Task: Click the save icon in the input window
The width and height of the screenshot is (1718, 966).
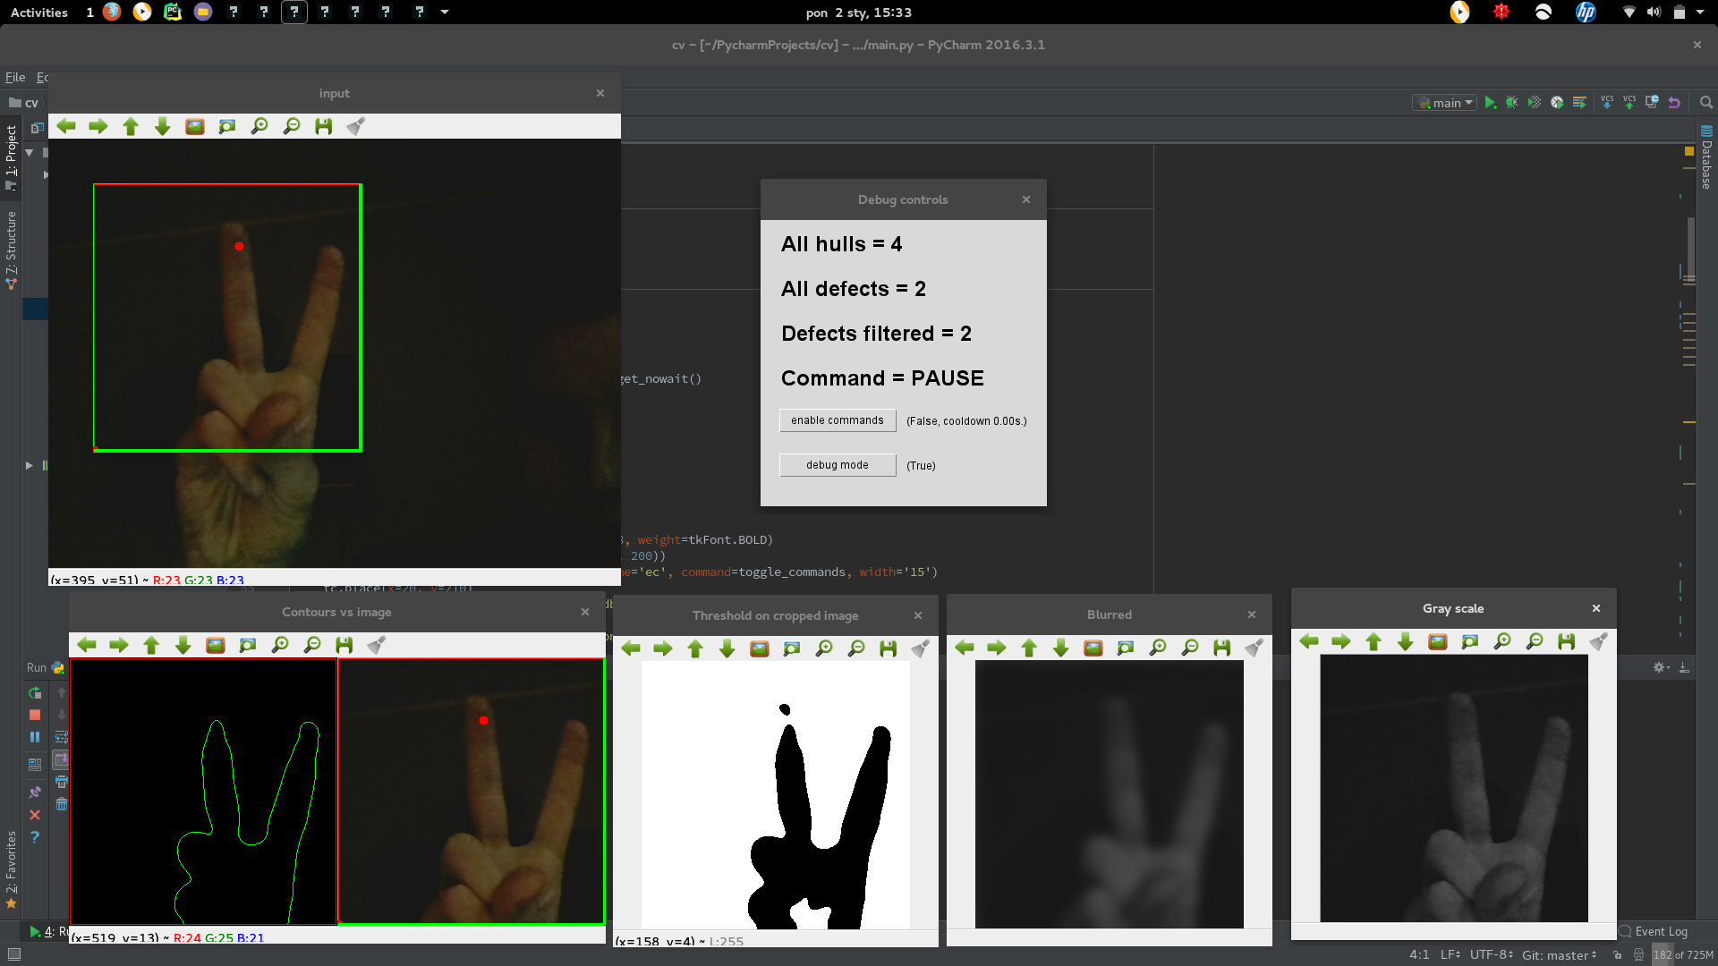Action: pyautogui.click(x=324, y=127)
